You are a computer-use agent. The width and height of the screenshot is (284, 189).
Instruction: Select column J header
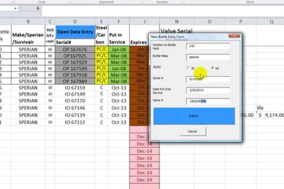[x=145, y=22]
